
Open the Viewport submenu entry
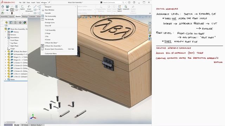pyautogui.click(x=59, y=7)
